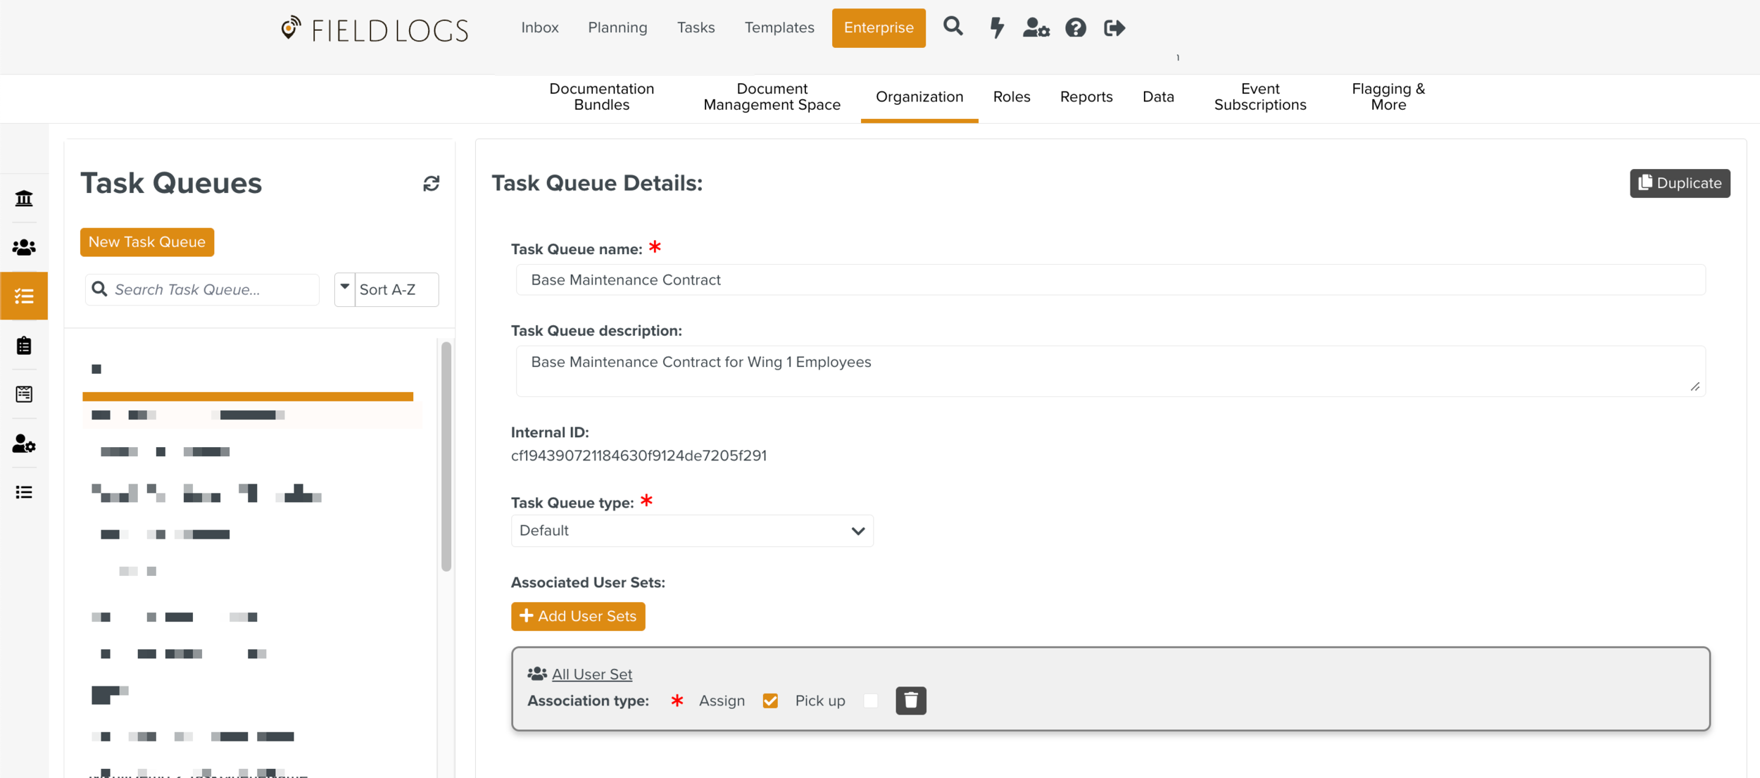
Task: Open the user settings icon in header
Action: pyautogui.click(x=1036, y=27)
